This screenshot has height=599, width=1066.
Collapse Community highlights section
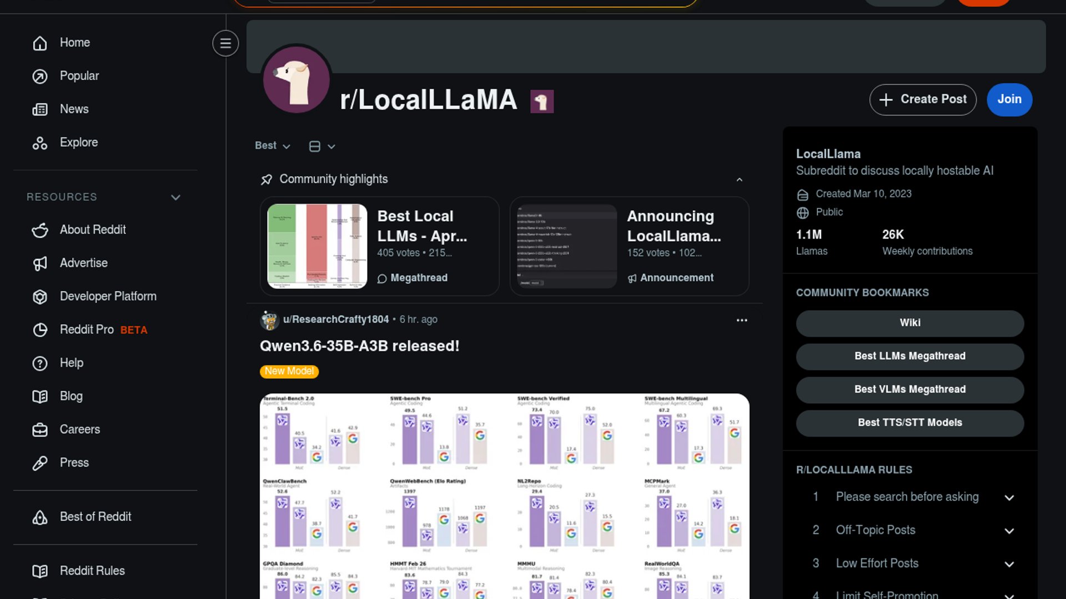[x=740, y=180]
